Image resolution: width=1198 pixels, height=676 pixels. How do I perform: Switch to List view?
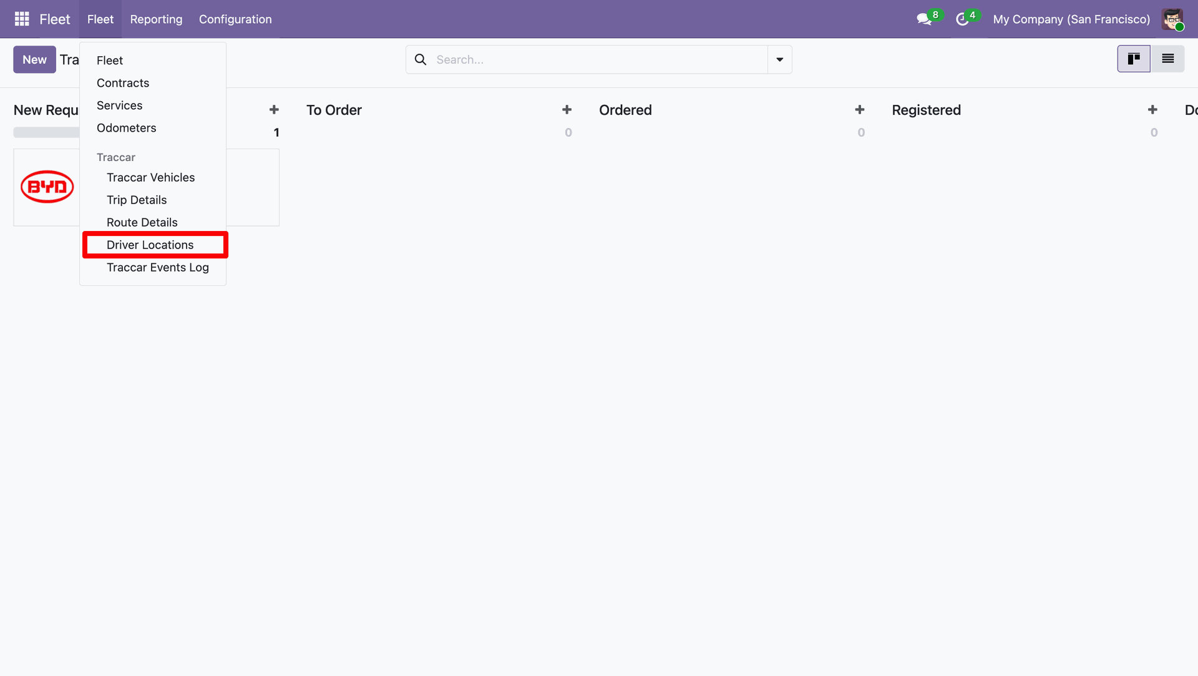point(1168,59)
